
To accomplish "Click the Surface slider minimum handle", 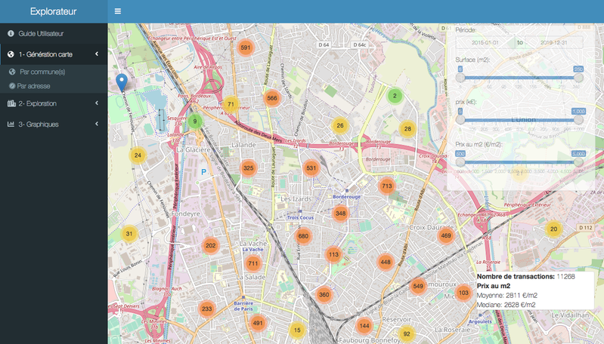I will pos(460,78).
